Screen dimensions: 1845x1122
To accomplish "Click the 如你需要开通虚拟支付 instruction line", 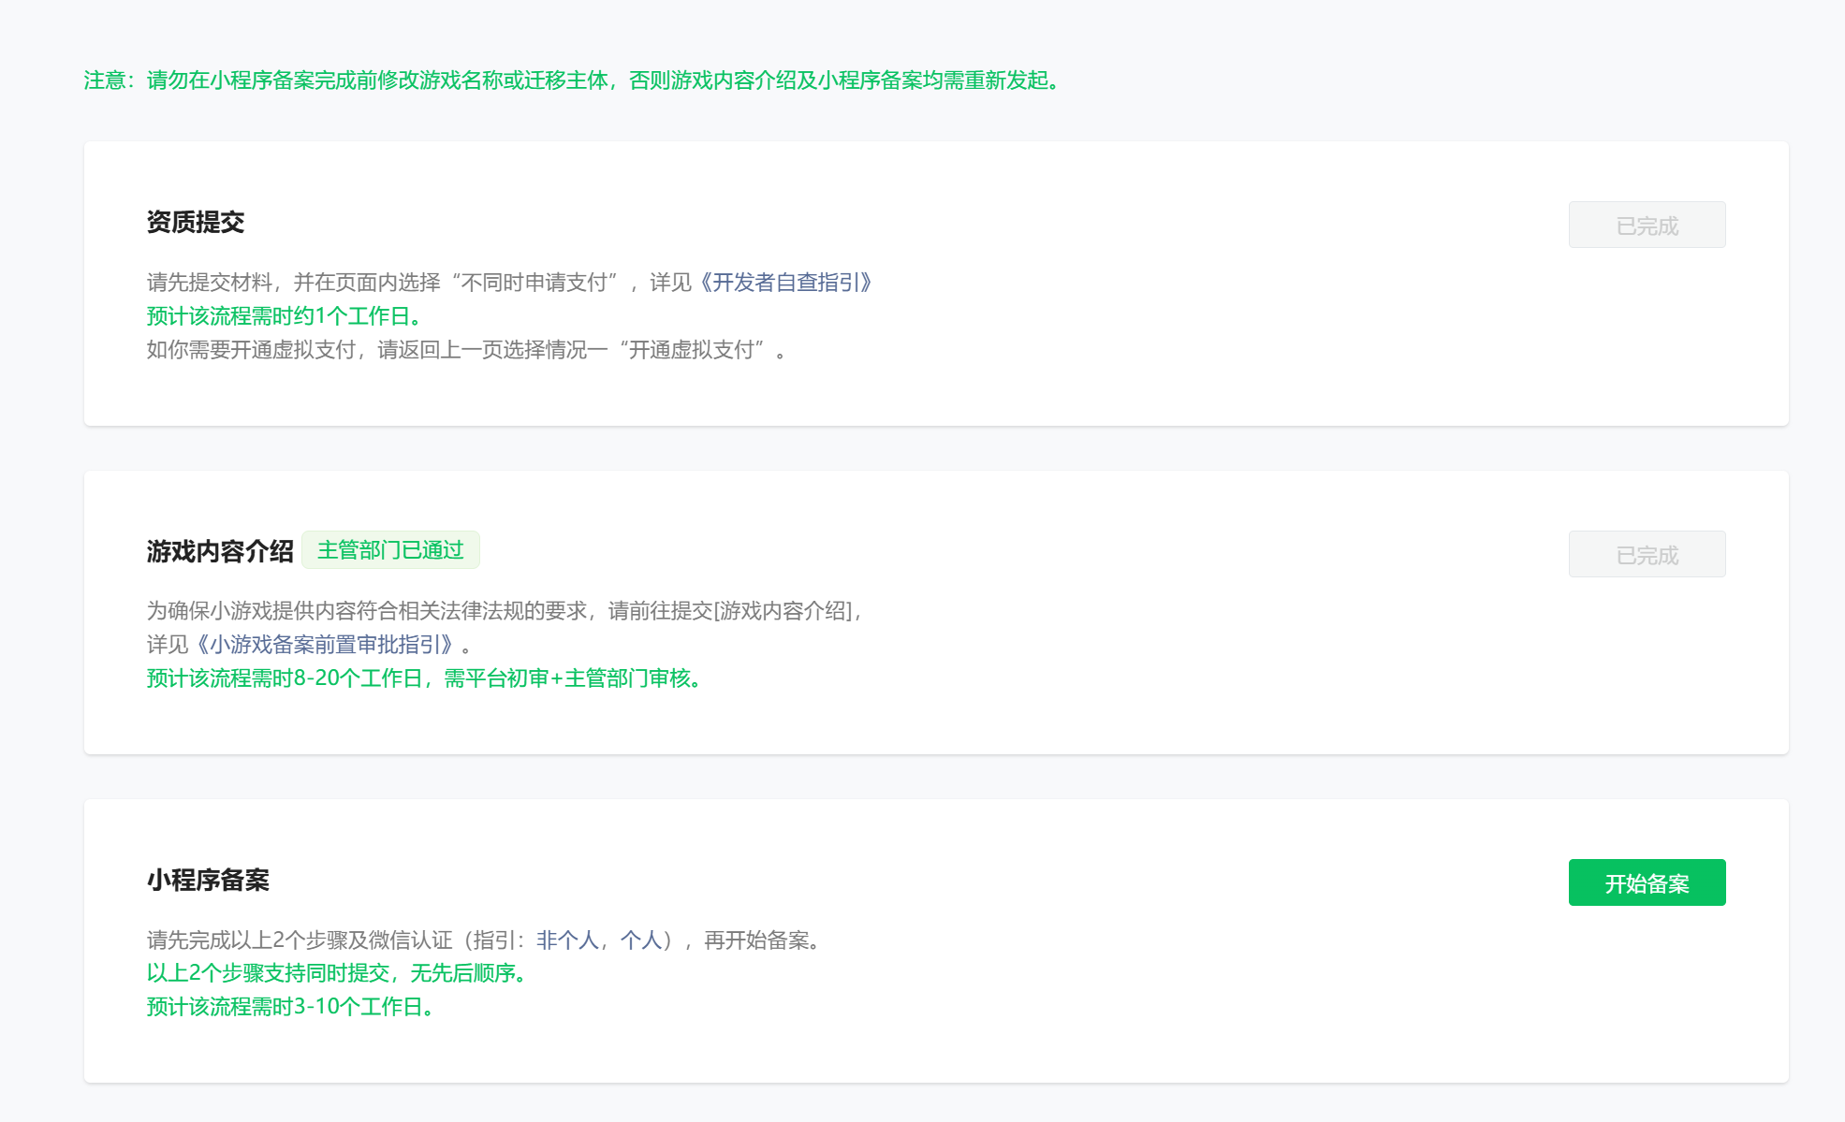I will click(x=465, y=350).
